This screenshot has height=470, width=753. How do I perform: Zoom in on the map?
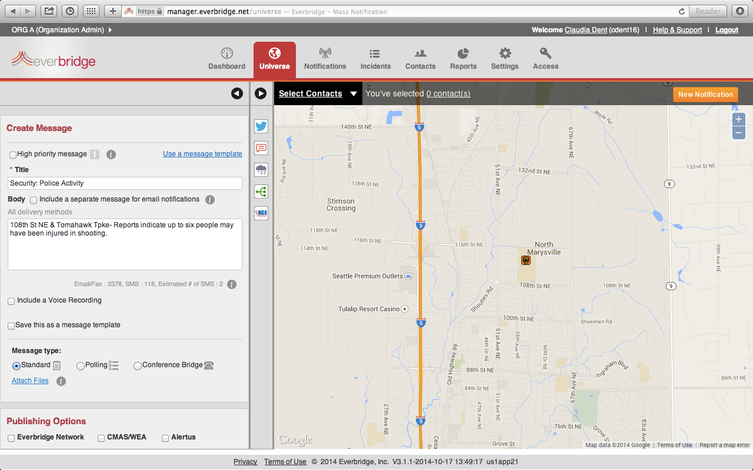(x=739, y=119)
